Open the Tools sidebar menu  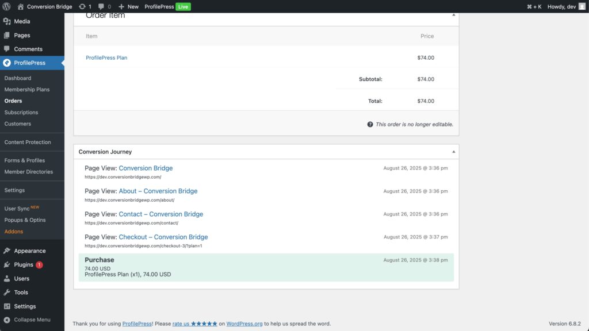[x=21, y=292]
